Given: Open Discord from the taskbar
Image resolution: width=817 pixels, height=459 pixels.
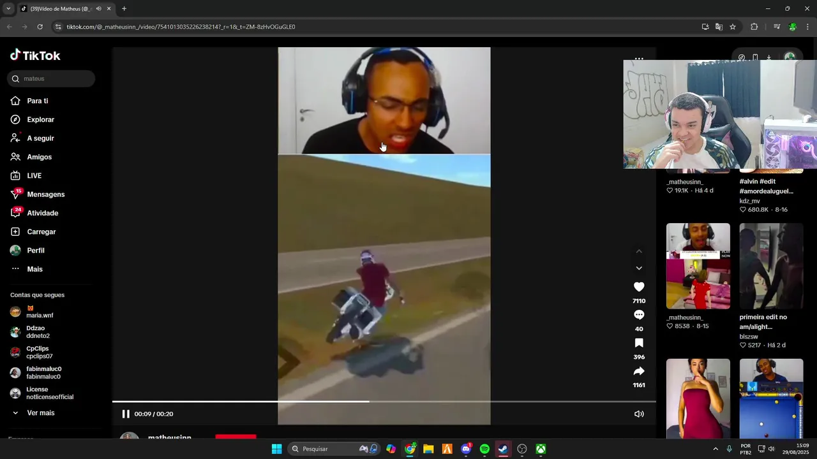Looking at the screenshot, I should point(466,449).
